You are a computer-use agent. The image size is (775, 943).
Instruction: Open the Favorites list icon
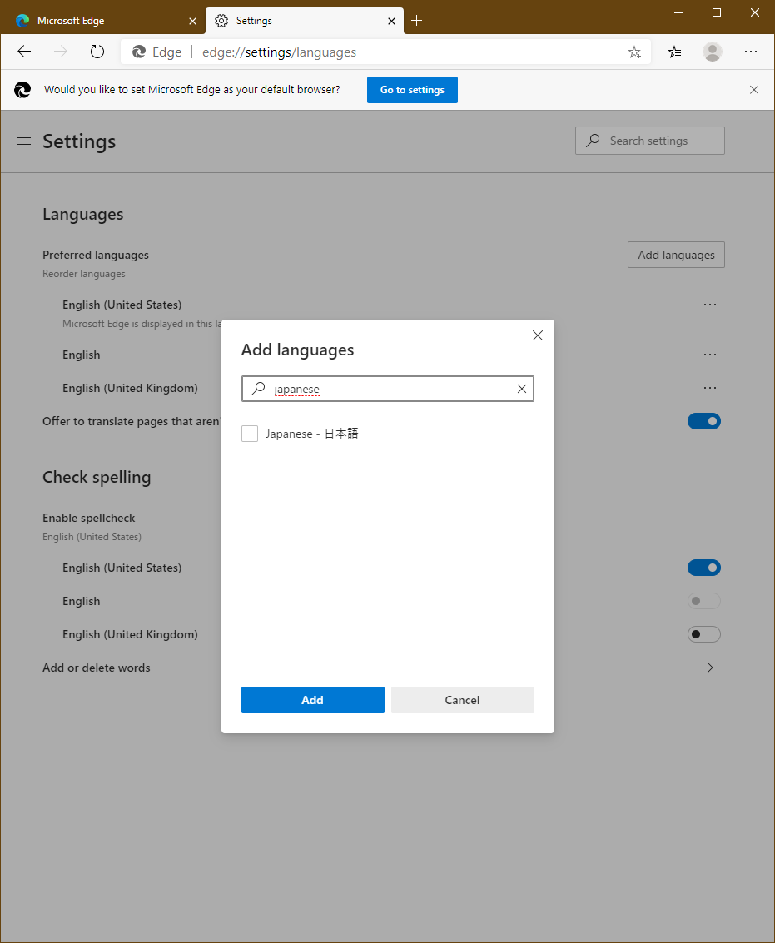click(674, 52)
